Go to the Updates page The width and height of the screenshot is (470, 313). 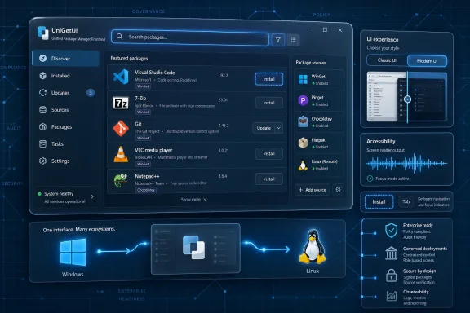pos(65,93)
